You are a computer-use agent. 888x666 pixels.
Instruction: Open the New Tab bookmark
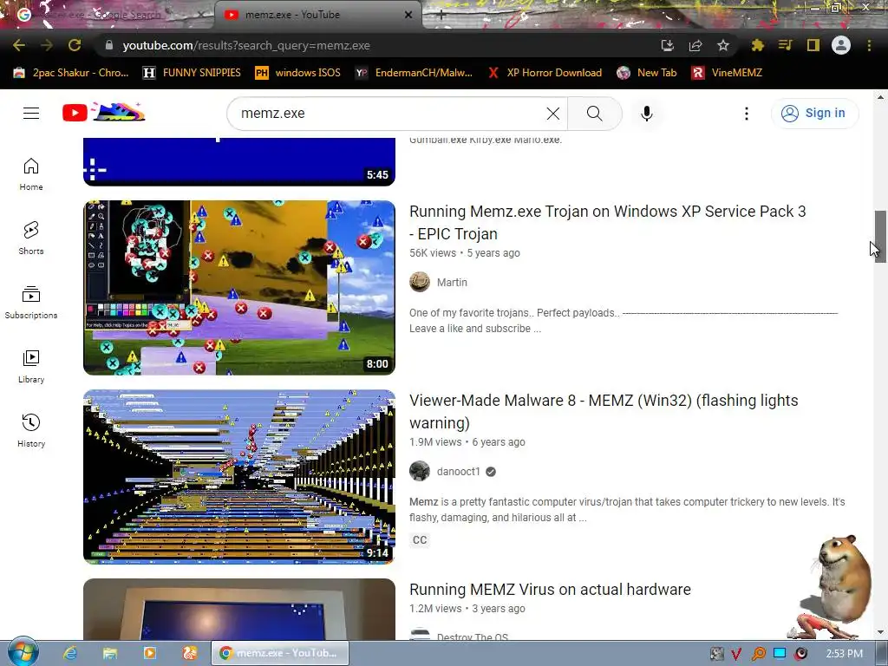coord(647,73)
